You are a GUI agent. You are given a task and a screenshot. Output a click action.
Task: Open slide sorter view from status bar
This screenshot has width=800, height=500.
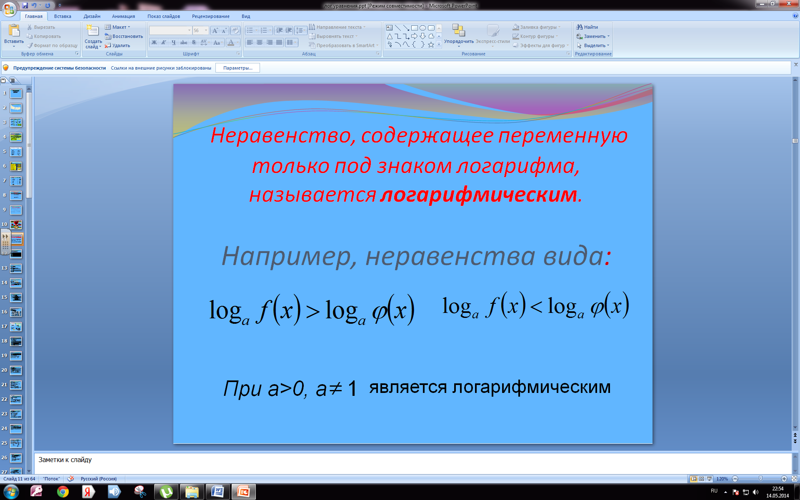701,479
